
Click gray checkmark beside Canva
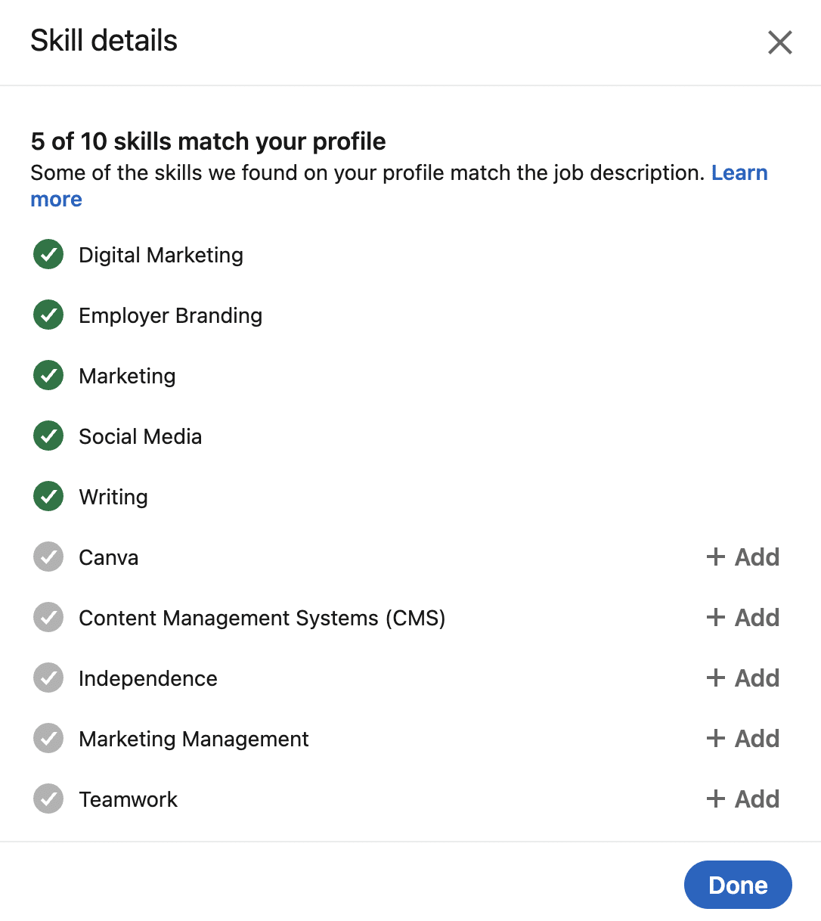point(48,557)
